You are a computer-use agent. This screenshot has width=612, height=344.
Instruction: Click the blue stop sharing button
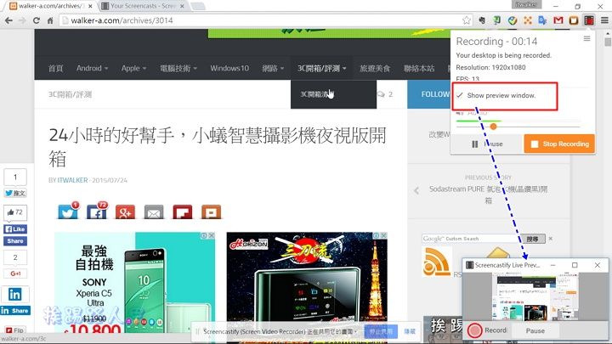click(x=381, y=331)
